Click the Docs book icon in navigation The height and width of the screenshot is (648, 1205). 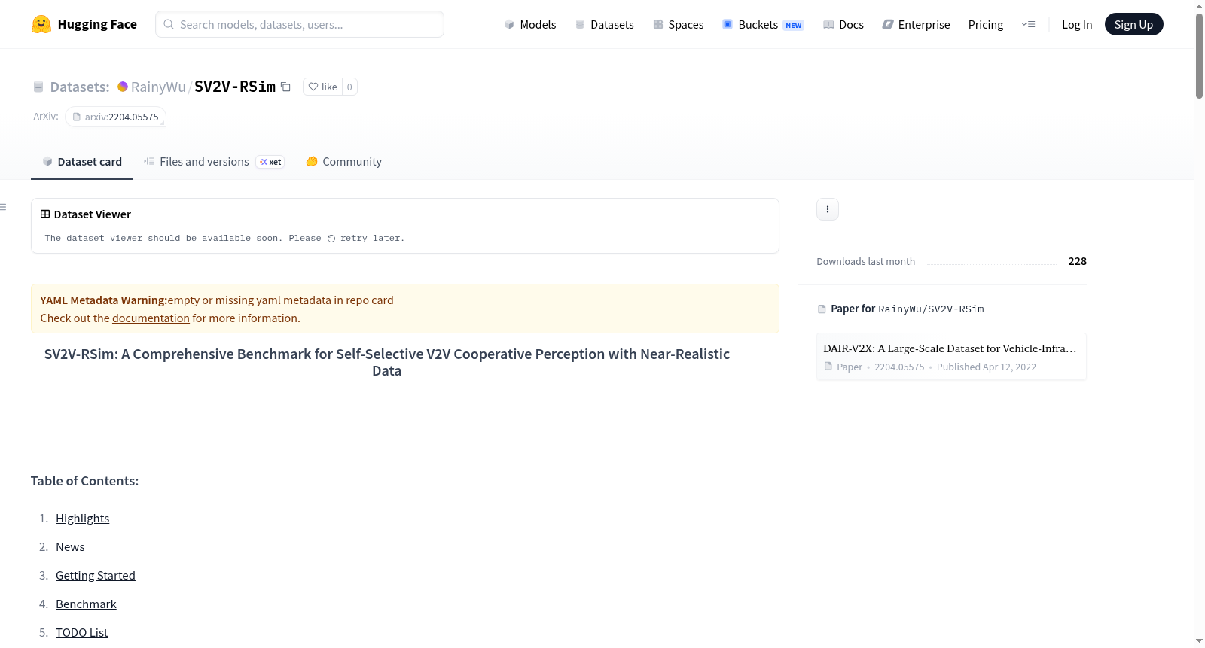tap(828, 24)
